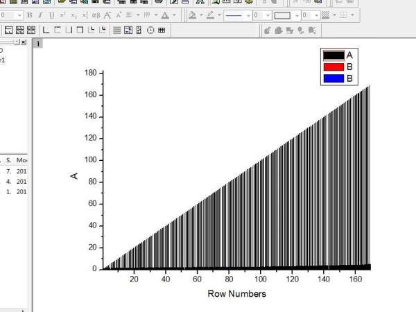Insert a new table using the grid icon

162,31
